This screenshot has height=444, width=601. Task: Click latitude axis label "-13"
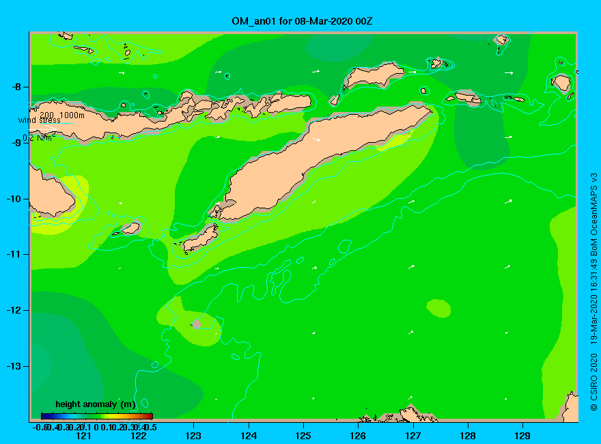coord(14,366)
